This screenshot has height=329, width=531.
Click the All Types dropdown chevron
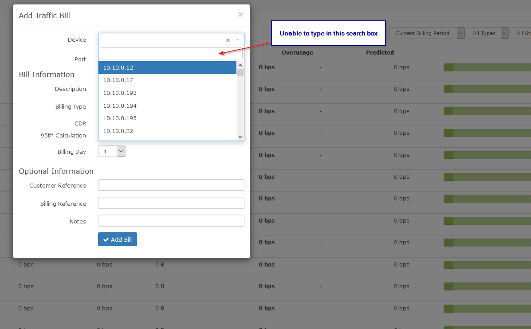[x=504, y=33]
